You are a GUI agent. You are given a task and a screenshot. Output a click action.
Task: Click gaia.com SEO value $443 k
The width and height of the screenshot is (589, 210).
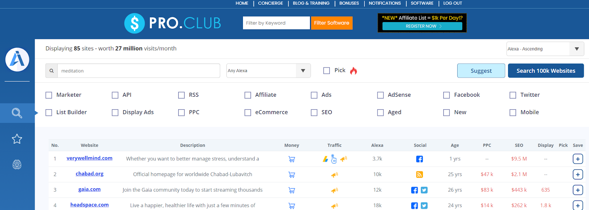click(519, 190)
